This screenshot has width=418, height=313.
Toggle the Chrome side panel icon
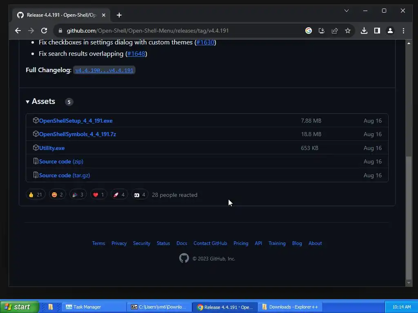point(377,31)
